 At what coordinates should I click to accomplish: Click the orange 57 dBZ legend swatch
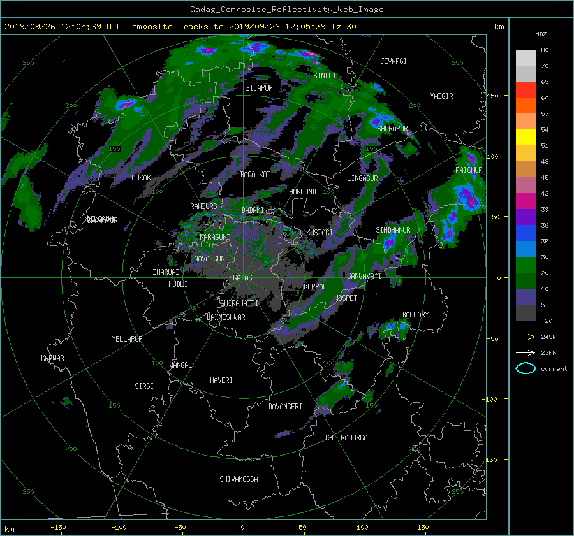[526, 105]
